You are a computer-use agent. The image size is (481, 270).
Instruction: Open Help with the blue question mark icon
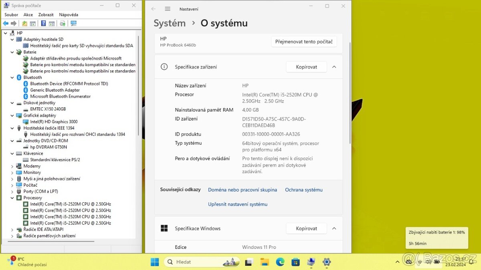pos(43,23)
